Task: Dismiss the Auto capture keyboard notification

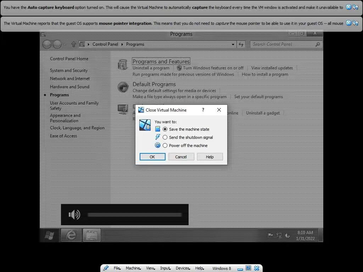Action: coord(348,7)
